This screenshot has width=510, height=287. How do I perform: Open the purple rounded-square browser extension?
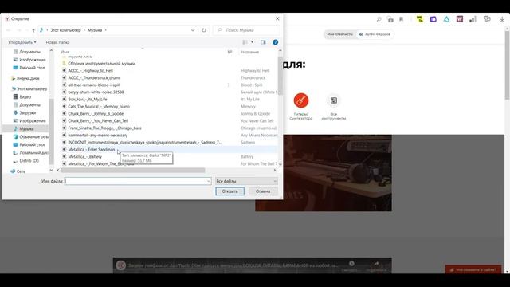433,19
